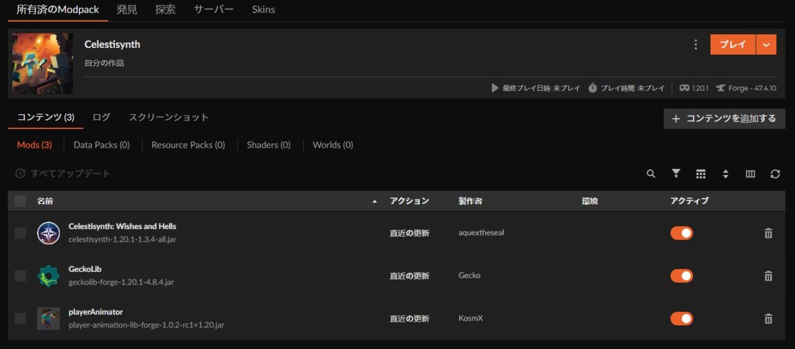
Task: Open the column chooser icon
Action: coord(750,174)
